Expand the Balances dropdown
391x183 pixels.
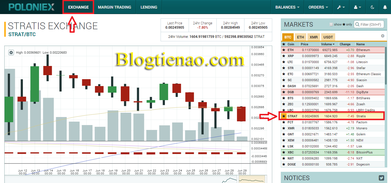(287, 7)
